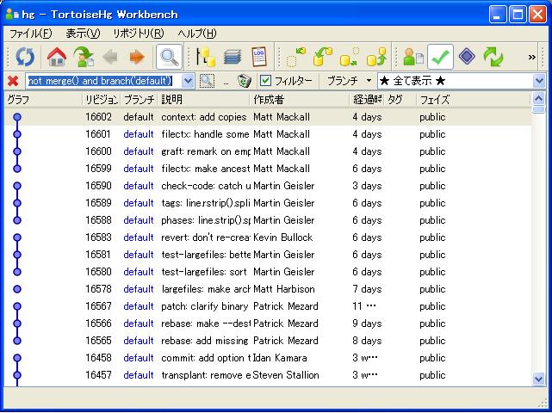Toggle the magnifier filter toolbar button
The width and height of the screenshot is (552, 413).
tap(170, 57)
